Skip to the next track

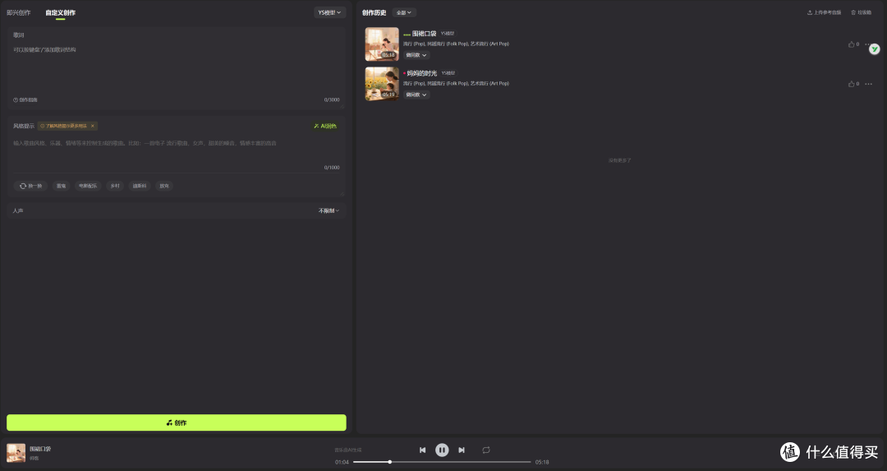462,450
